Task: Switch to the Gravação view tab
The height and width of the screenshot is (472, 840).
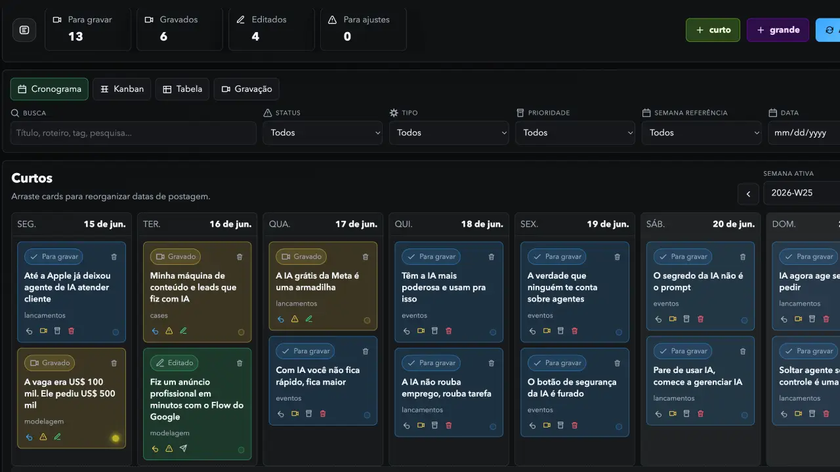Action: tap(247, 89)
